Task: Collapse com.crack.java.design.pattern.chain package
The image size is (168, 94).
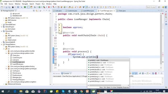Action: pyautogui.click(x=6, y=53)
